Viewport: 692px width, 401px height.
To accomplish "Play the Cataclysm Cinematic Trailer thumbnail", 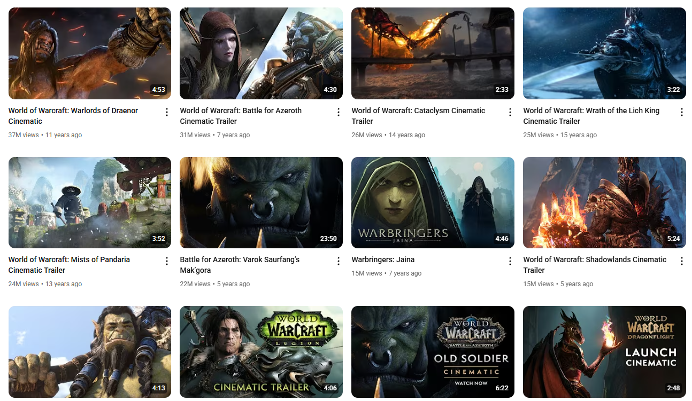I will point(433,53).
